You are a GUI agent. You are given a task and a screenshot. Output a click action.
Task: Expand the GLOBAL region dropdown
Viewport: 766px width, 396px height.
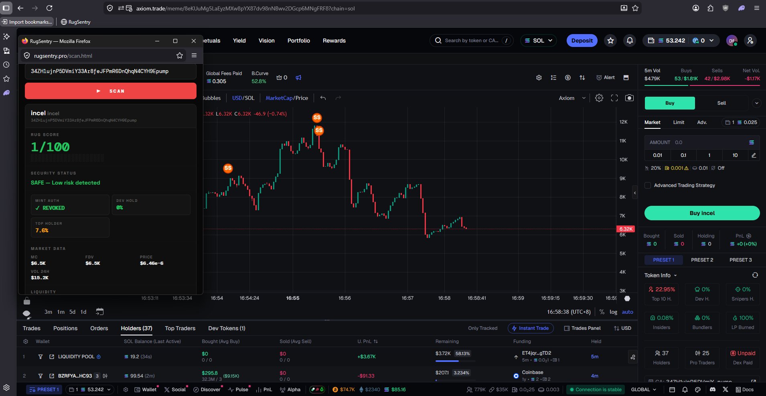644,390
